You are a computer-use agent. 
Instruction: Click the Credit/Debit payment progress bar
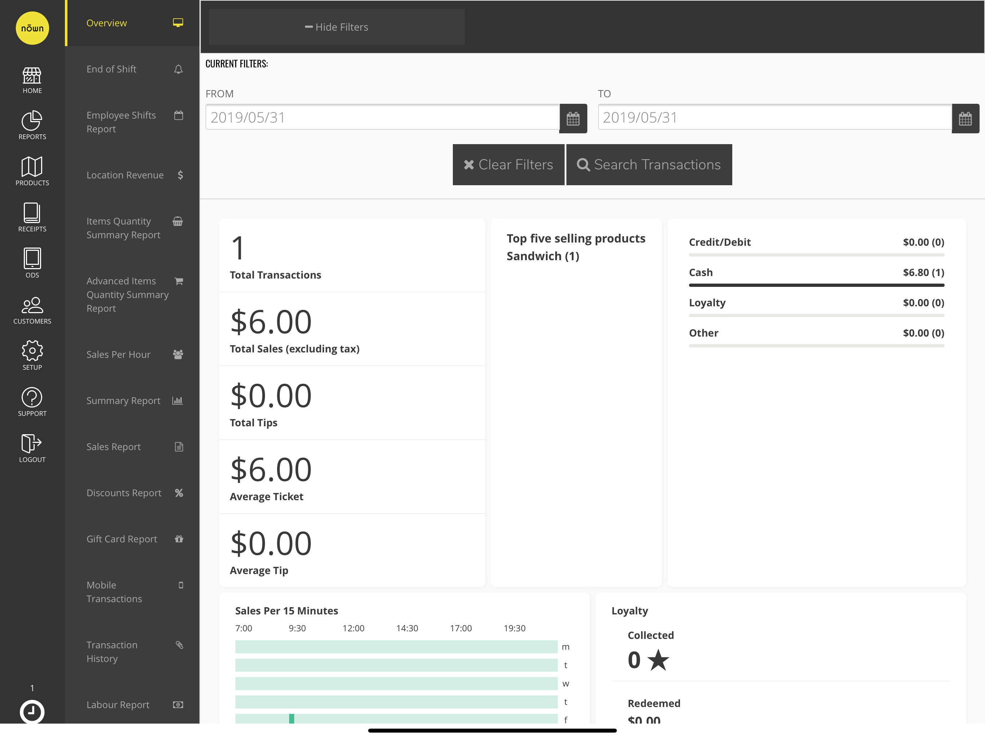coord(817,255)
